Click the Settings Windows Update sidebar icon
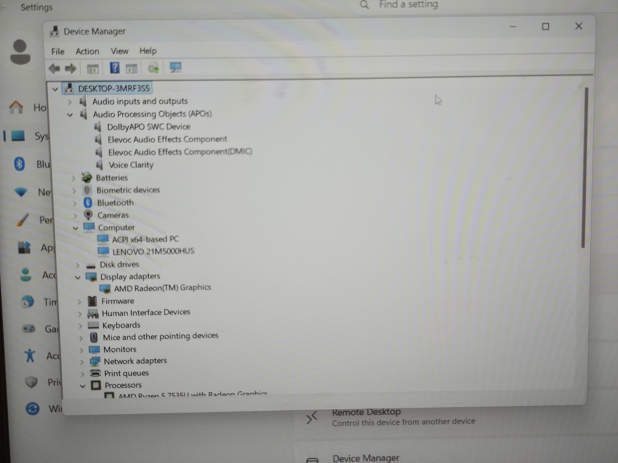The height and width of the screenshot is (463, 618). (x=32, y=408)
